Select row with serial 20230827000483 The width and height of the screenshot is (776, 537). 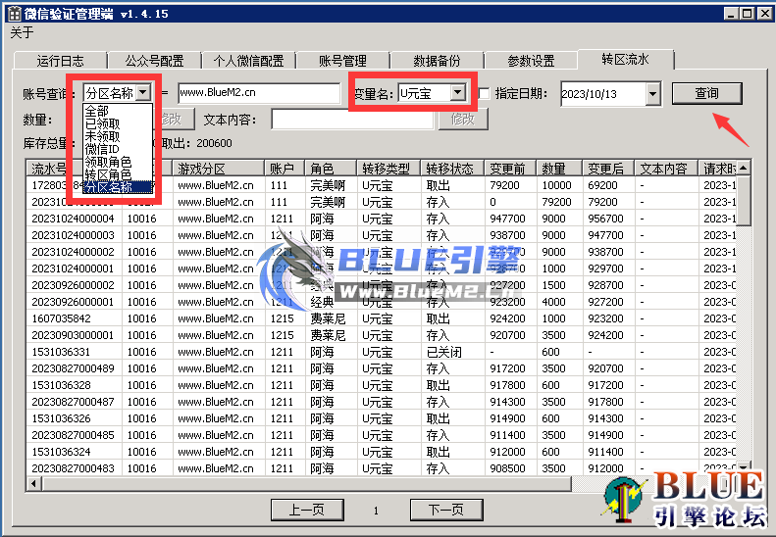click(x=381, y=468)
